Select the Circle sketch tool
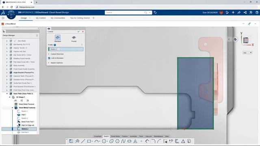Viewport: 260px width, 146px height. [104, 141]
